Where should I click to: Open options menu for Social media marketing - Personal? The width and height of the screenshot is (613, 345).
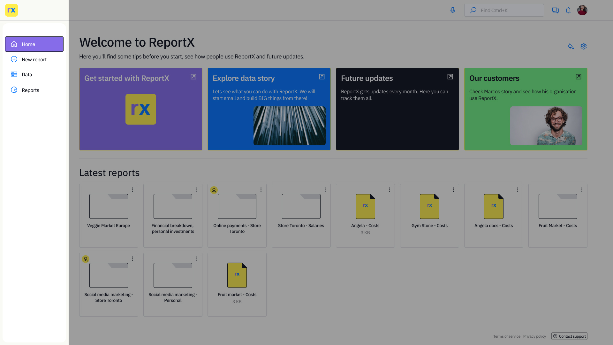point(197,259)
